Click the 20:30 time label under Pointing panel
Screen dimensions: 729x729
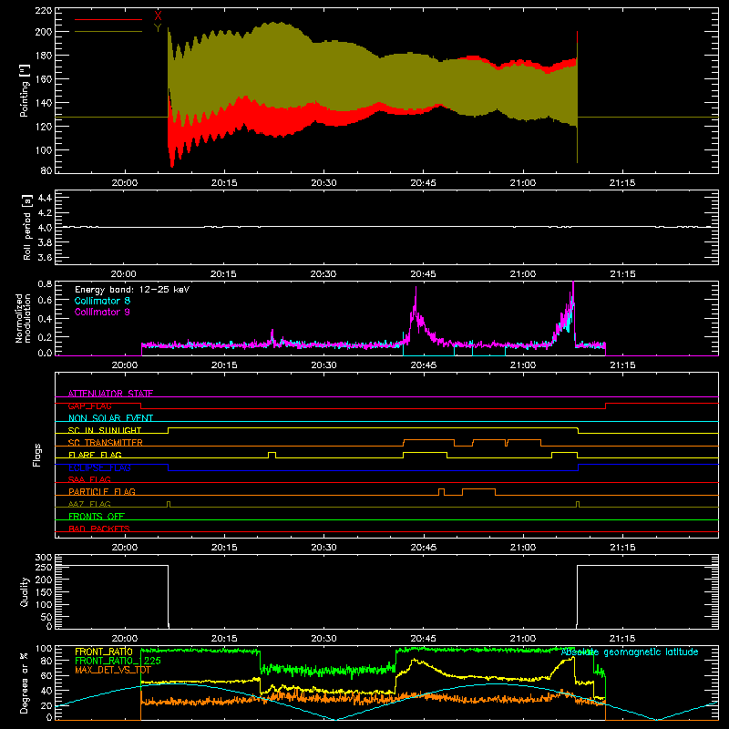coord(323,183)
